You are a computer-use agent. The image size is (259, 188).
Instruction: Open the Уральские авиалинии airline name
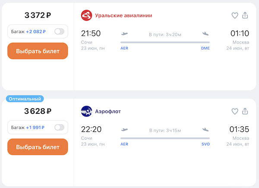pyautogui.click(x=124, y=16)
